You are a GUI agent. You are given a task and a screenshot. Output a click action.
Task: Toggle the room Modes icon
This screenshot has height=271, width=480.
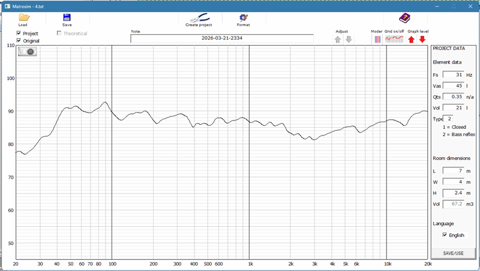(x=377, y=40)
